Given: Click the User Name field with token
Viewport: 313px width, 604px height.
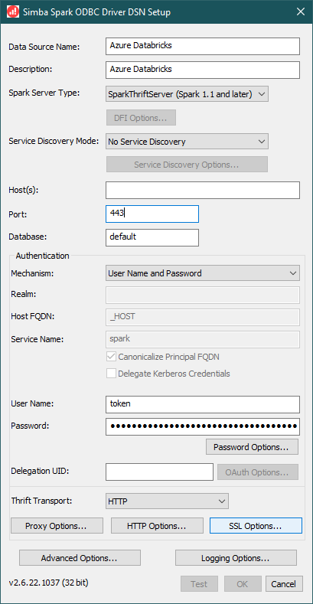Looking at the screenshot, I should click(x=203, y=404).
